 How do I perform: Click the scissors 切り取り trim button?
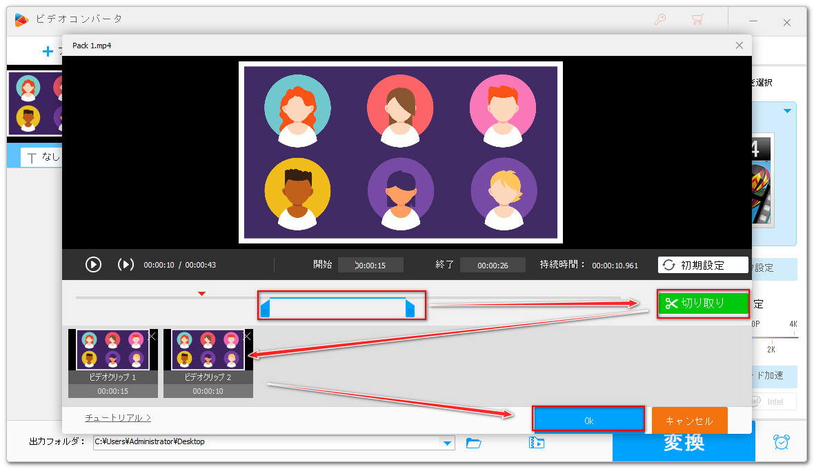(x=702, y=303)
